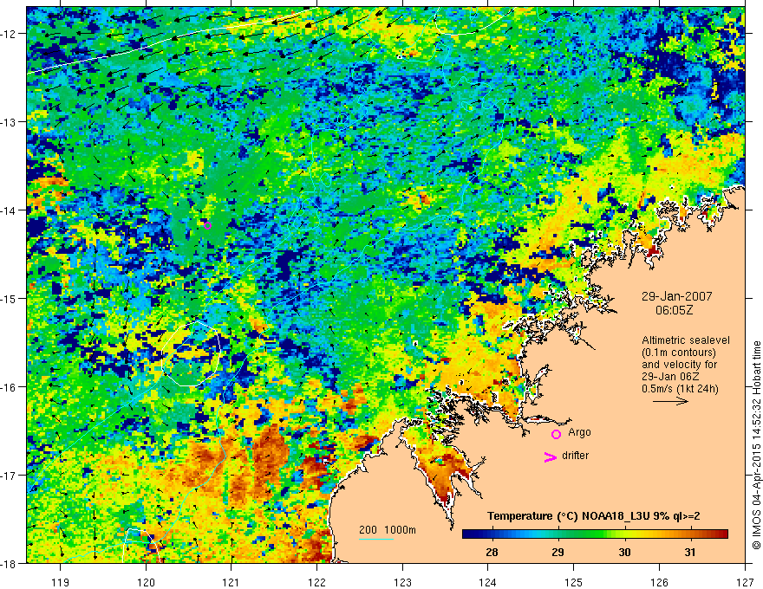The width and height of the screenshot is (763, 589).
Task: Click the longitude axis label '121'
Action: (x=231, y=582)
